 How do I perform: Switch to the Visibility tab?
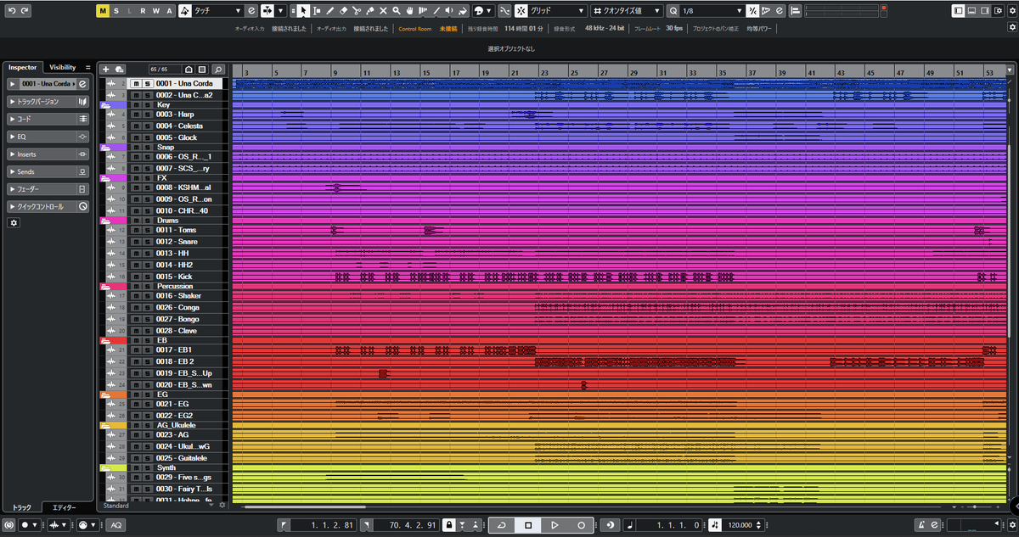62,67
